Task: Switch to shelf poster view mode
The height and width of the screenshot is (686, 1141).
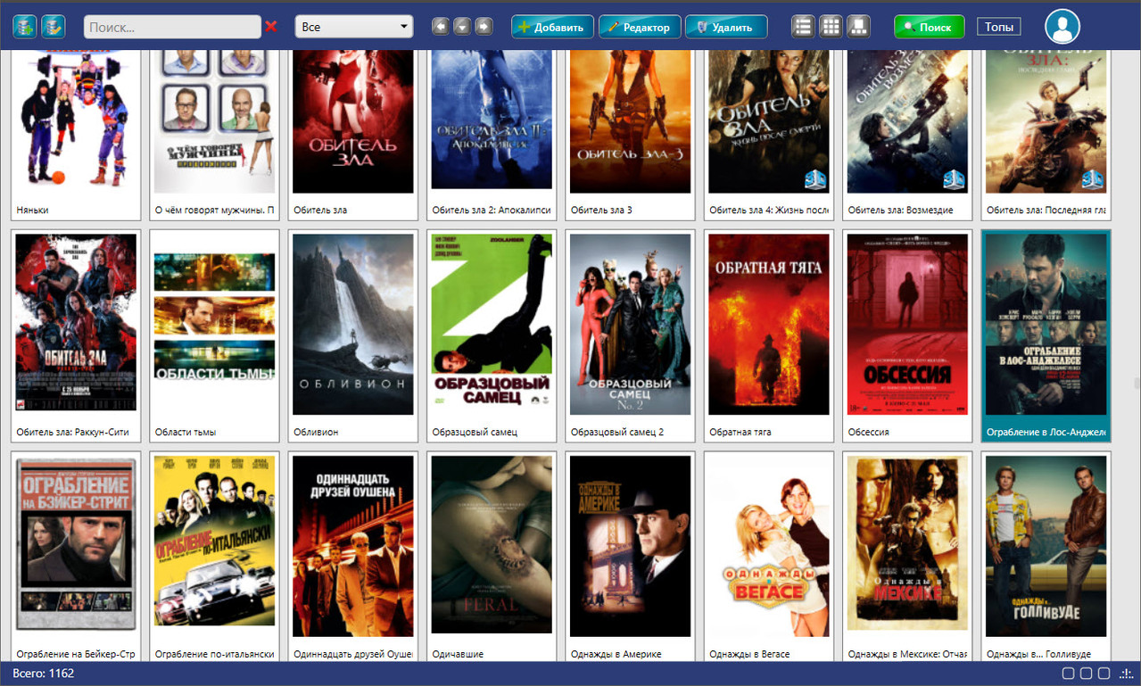Action: tap(857, 27)
